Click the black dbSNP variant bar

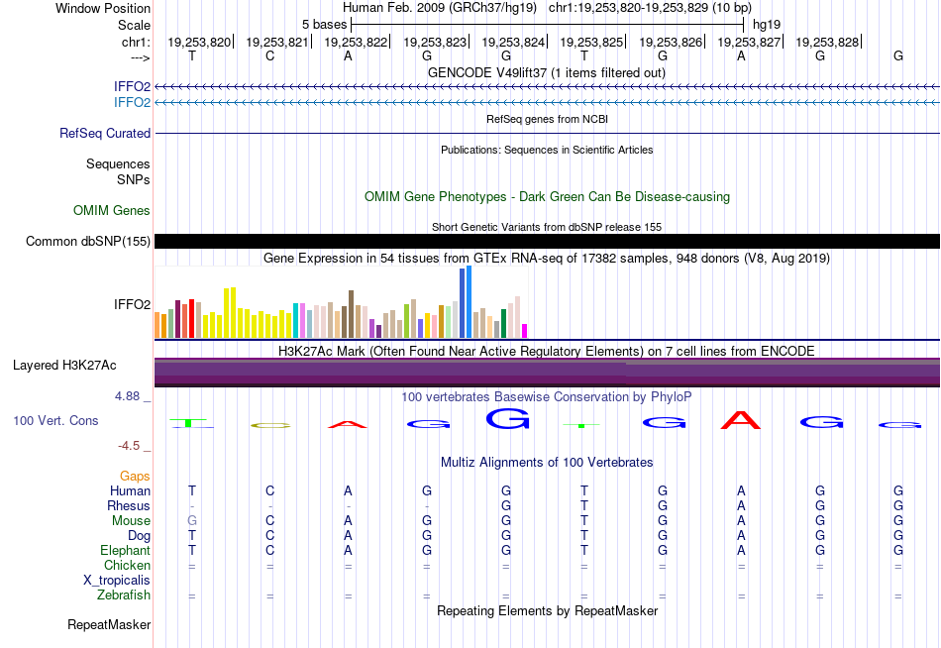pos(547,242)
